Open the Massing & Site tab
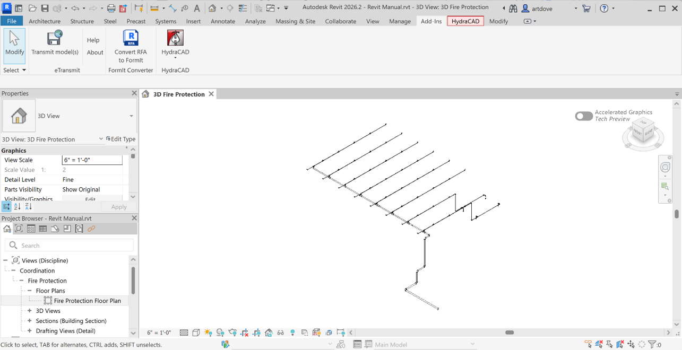This screenshot has width=682, height=350. pos(296,21)
